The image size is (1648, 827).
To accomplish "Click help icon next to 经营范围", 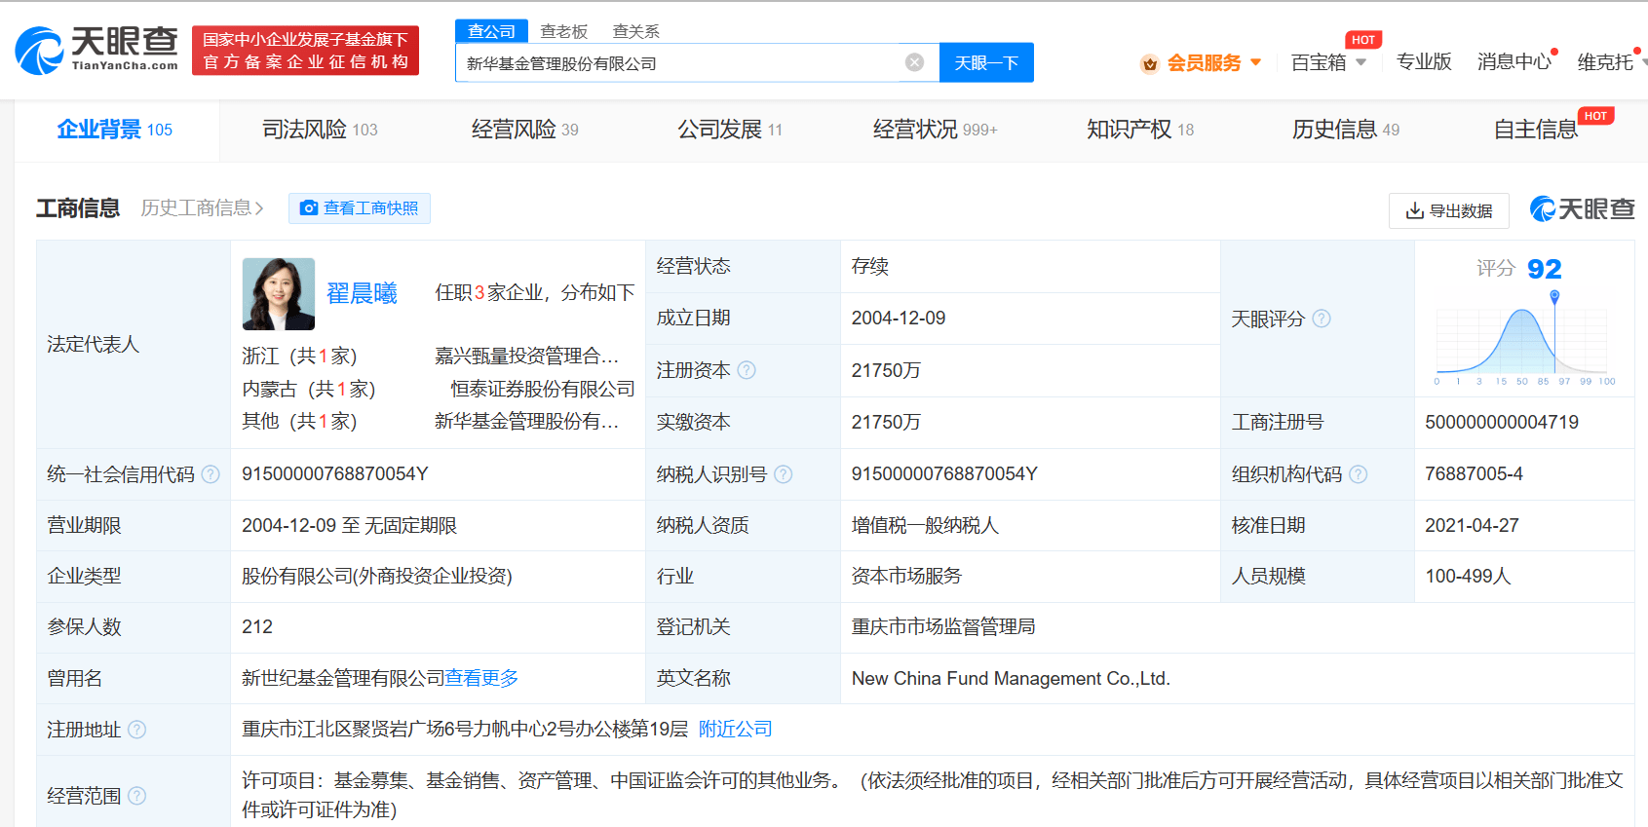I will click(x=137, y=796).
